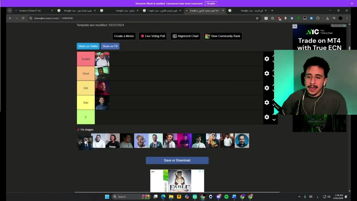357x201 pixels.
Task: Switch to the تقييم اعضاء باور tab
Action: tap(76, 11)
